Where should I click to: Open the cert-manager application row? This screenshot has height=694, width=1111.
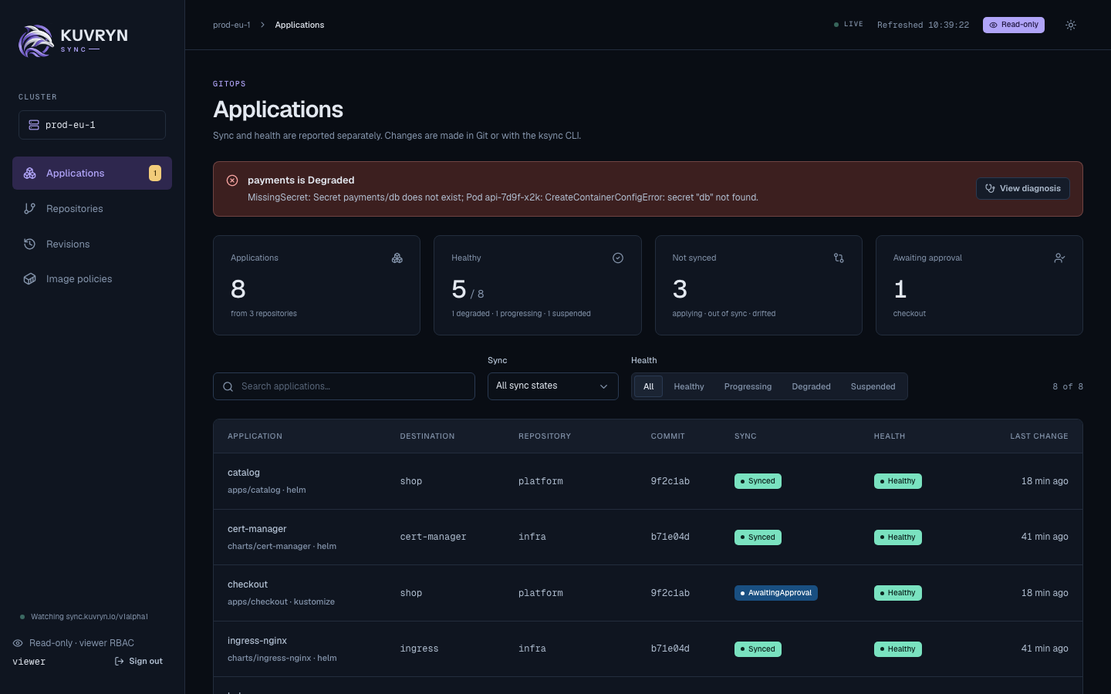tap(648, 537)
